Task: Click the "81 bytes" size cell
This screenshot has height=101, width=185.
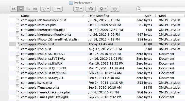Action: (x=146, y=25)
